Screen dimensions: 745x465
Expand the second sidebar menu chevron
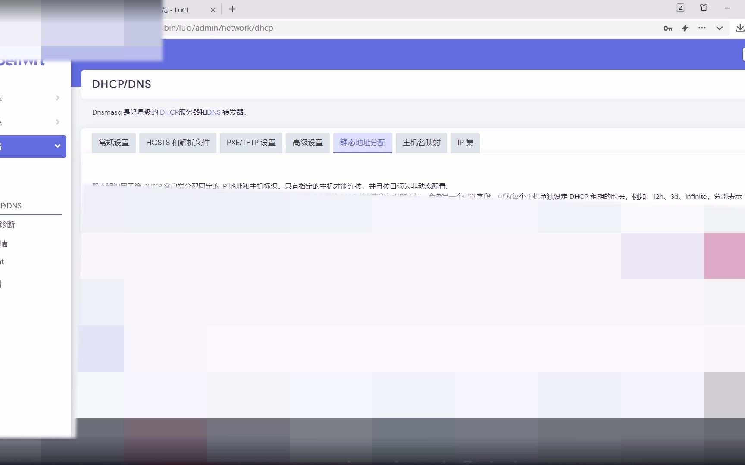pos(57,122)
